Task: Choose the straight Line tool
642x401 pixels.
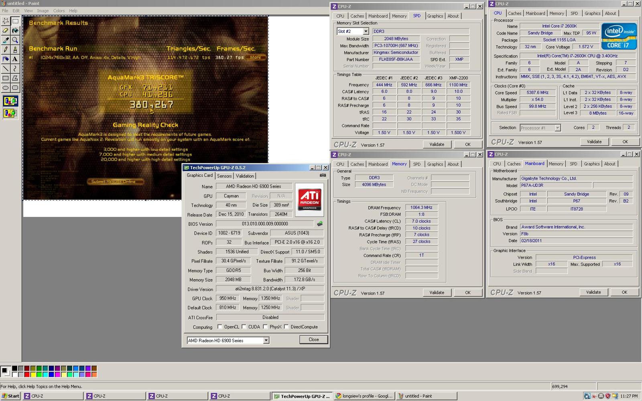Action: click(x=6, y=69)
